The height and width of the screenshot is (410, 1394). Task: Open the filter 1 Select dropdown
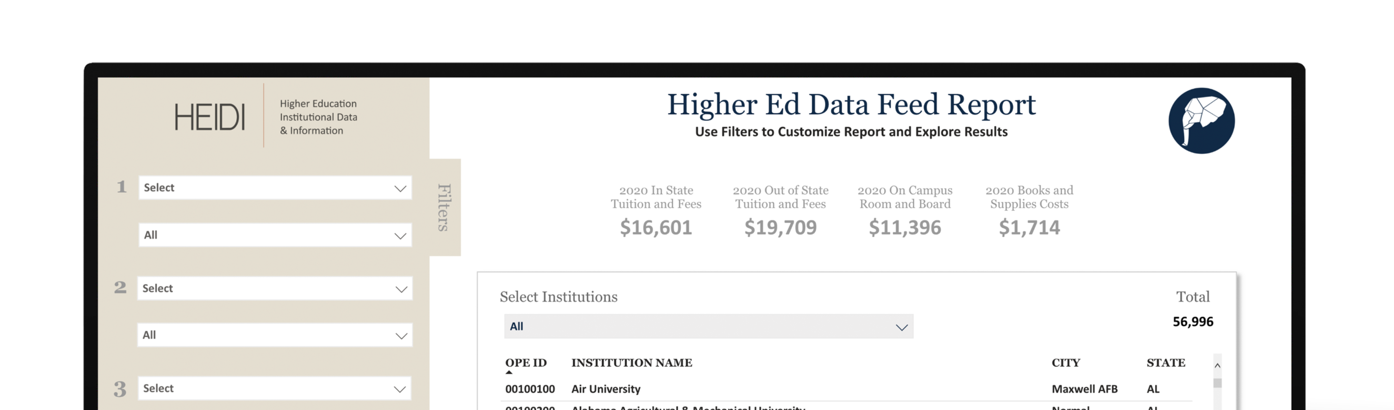(x=275, y=188)
